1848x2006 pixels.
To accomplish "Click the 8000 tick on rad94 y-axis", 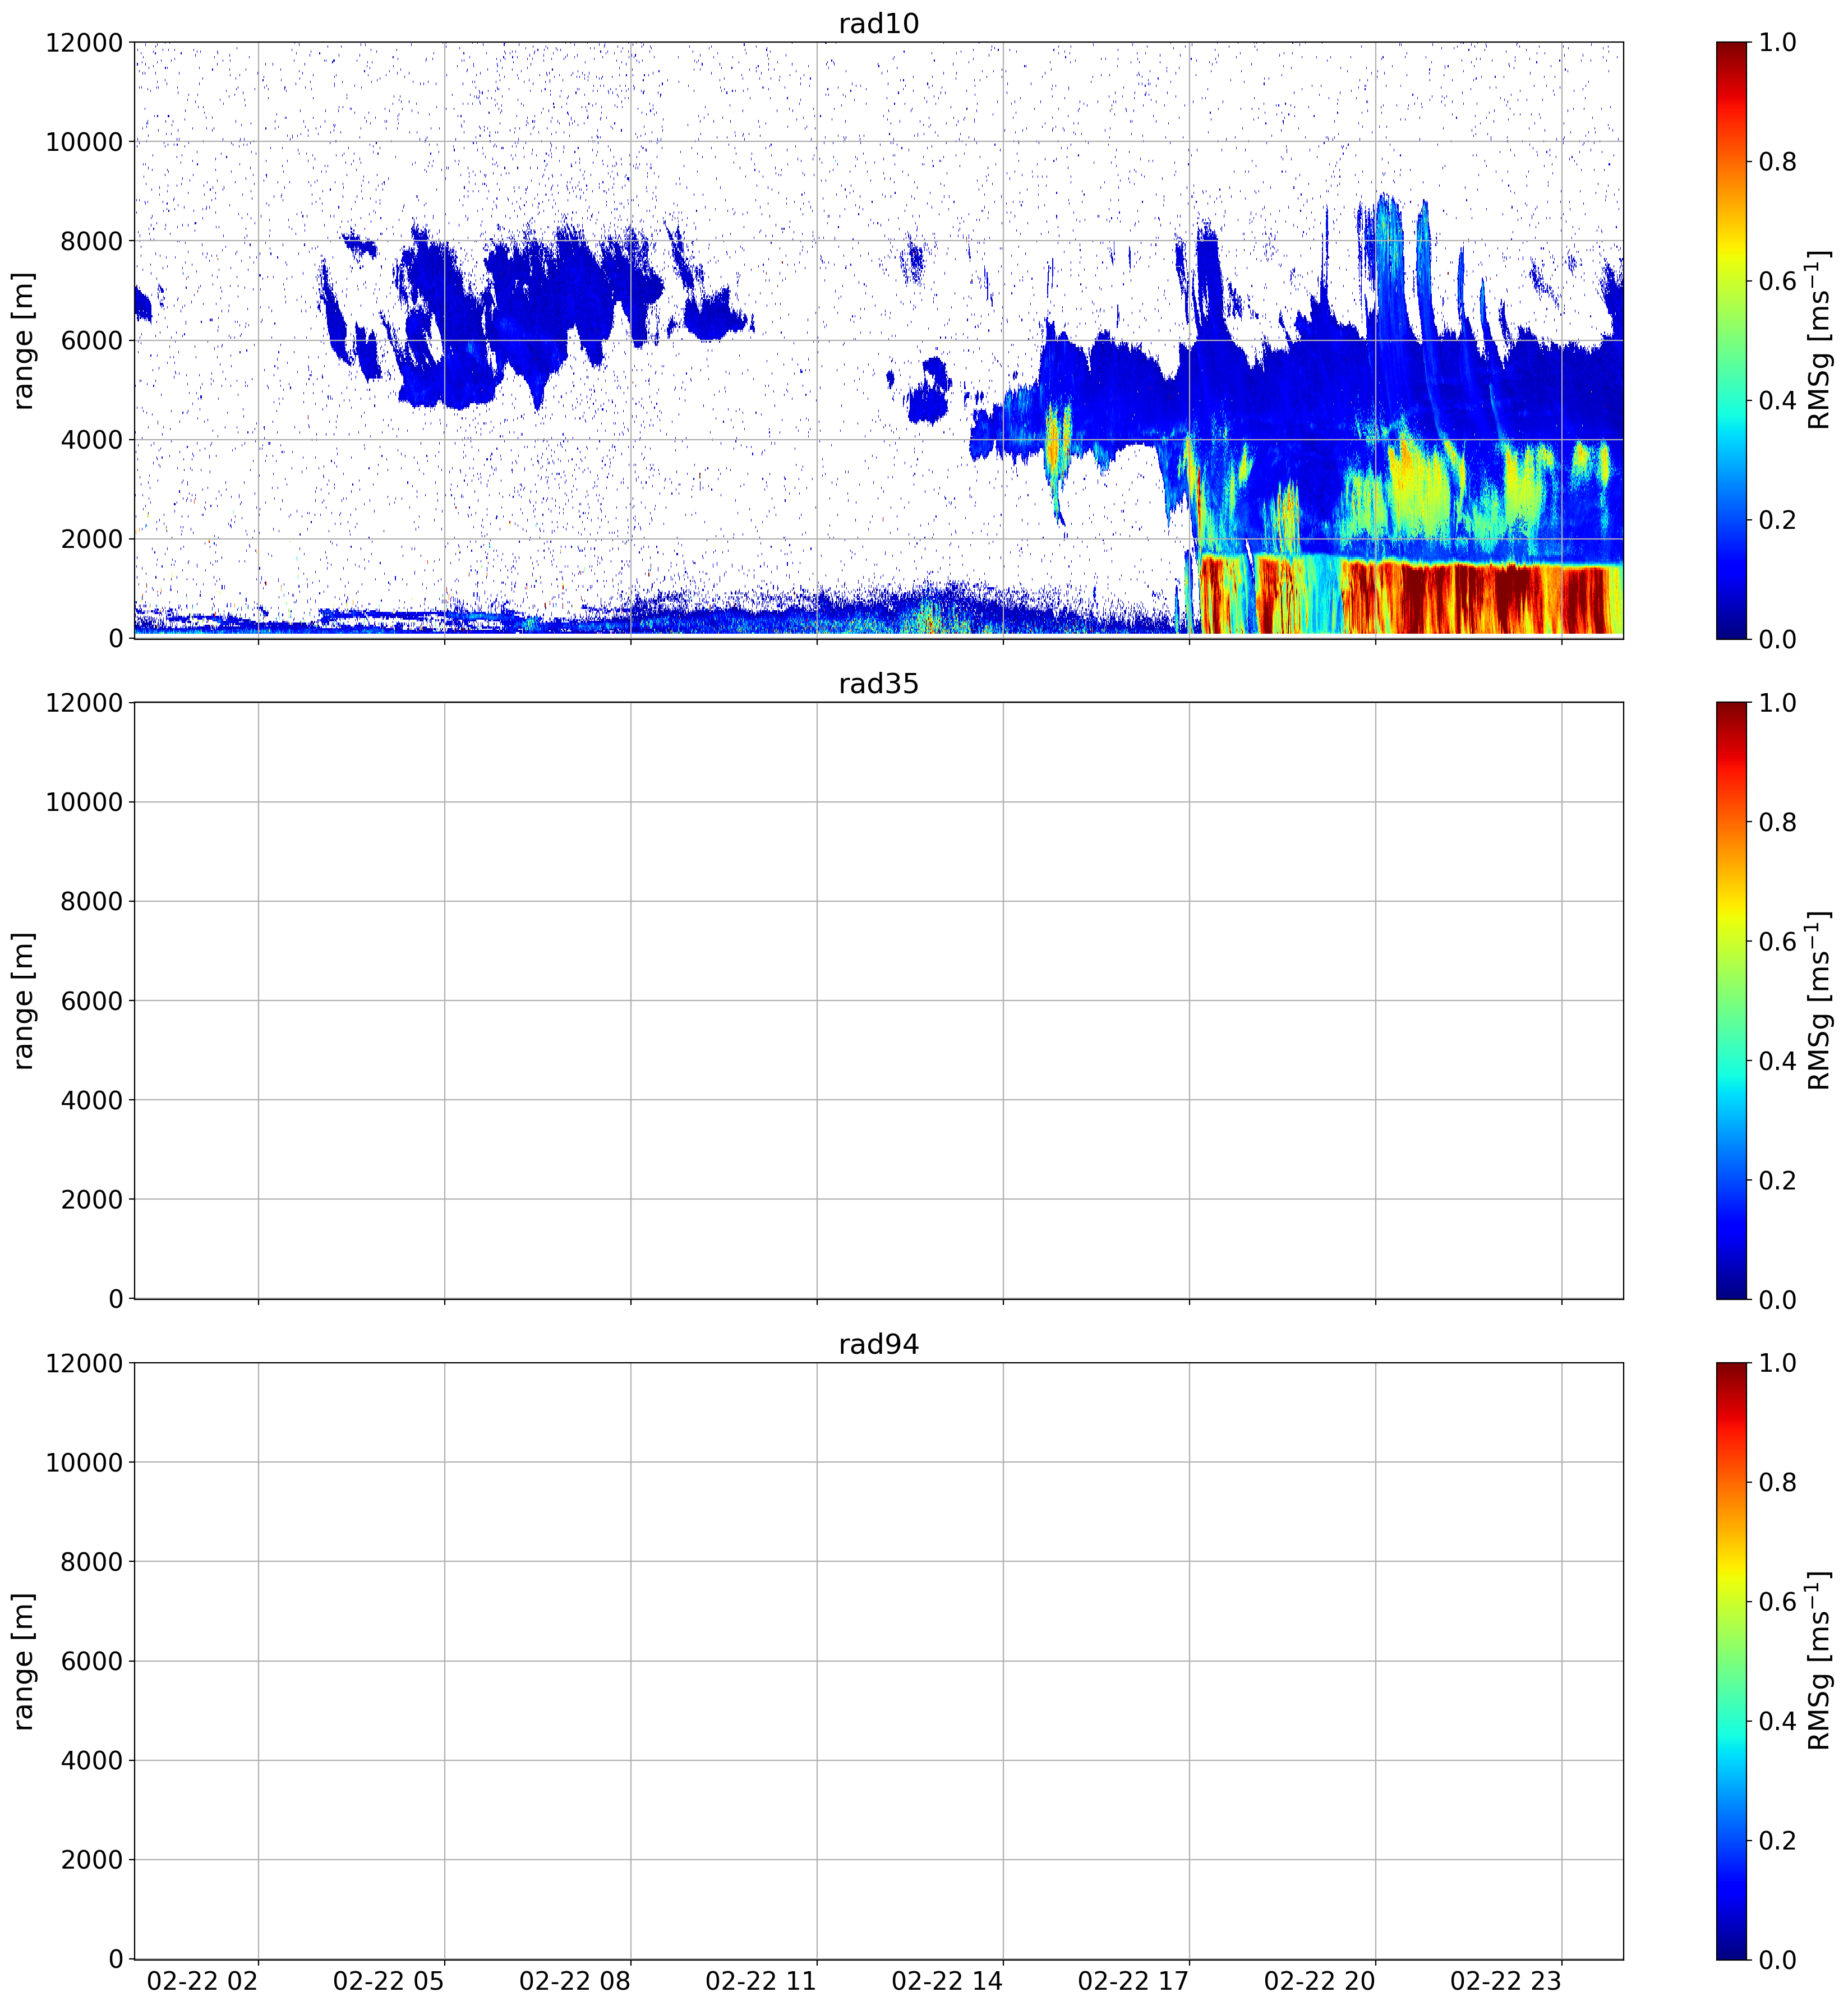I will click(x=92, y=1562).
